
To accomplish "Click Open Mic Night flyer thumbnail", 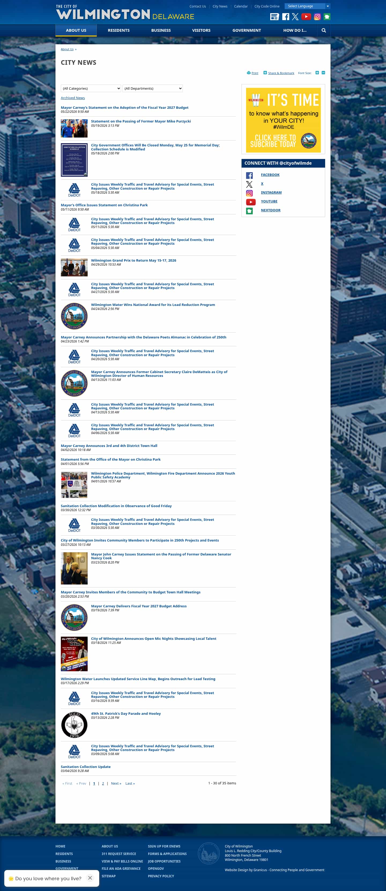I will 74,654.
